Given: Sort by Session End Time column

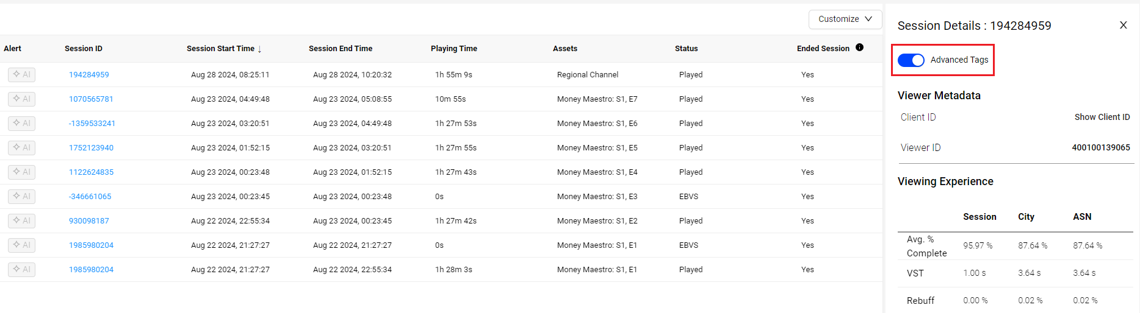Looking at the screenshot, I should point(341,48).
